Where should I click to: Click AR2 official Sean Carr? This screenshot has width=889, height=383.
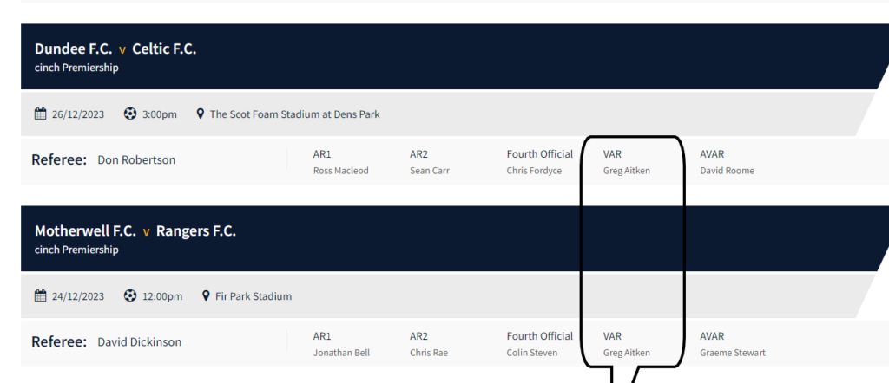tap(429, 171)
